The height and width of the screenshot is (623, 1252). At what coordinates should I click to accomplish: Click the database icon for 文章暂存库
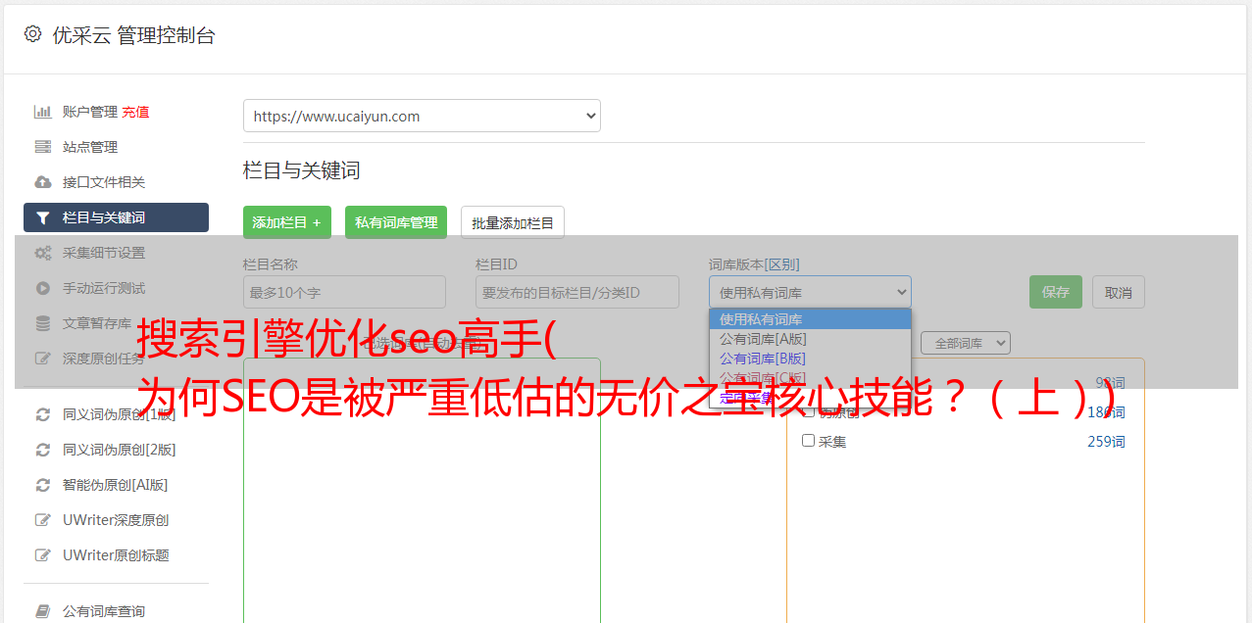(43, 323)
